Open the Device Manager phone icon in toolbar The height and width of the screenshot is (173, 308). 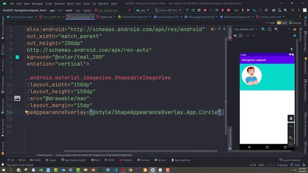click(x=280, y=10)
